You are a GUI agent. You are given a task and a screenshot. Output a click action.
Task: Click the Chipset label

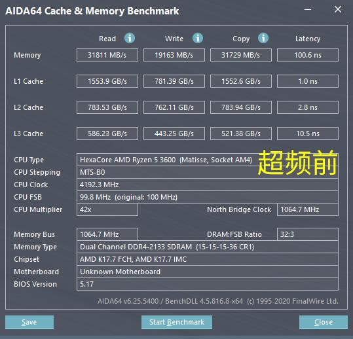click(26, 259)
